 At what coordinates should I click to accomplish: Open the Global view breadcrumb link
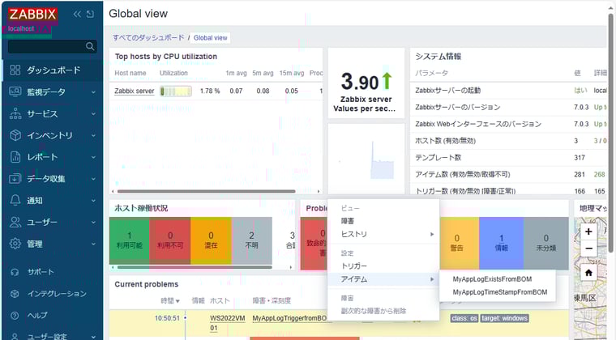pos(210,38)
